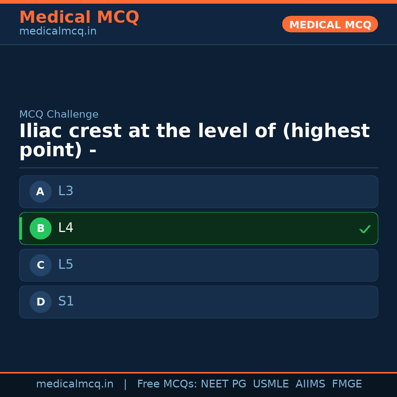Image resolution: width=397 pixels, height=397 pixels.
Task: Click the orange divider bar above footer
Action: (198, 372)
